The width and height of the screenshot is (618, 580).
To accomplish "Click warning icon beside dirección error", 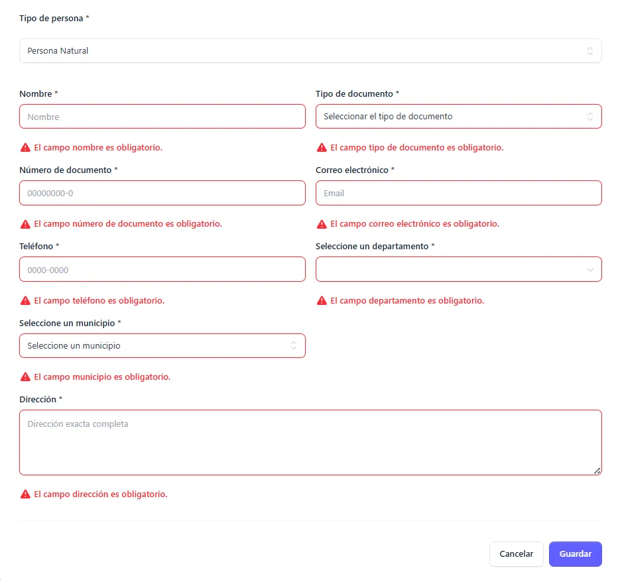I will (x=25, y=494).
